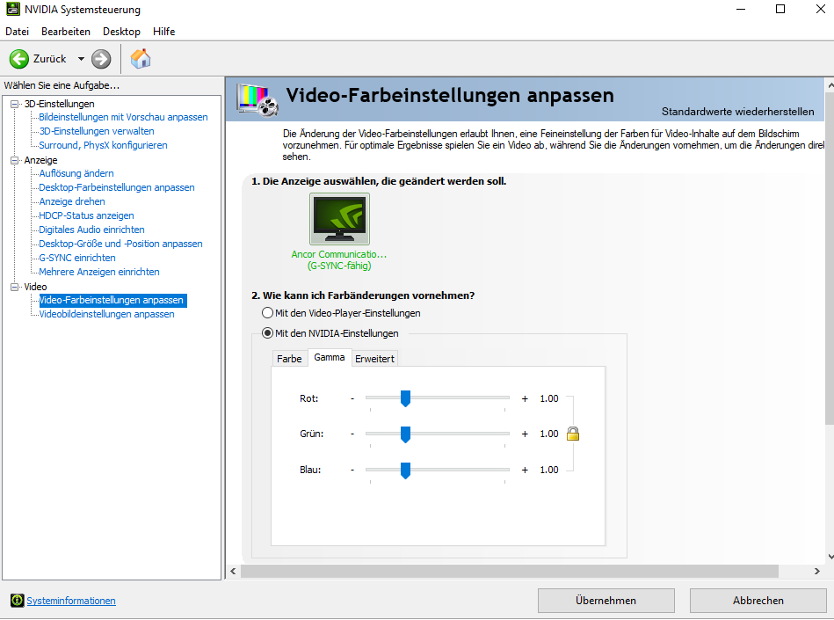Click the video color settings header icon
834x620 pixels.
coord(257,99)
